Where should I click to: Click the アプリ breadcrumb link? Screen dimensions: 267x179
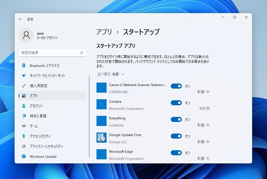[104, 32]
